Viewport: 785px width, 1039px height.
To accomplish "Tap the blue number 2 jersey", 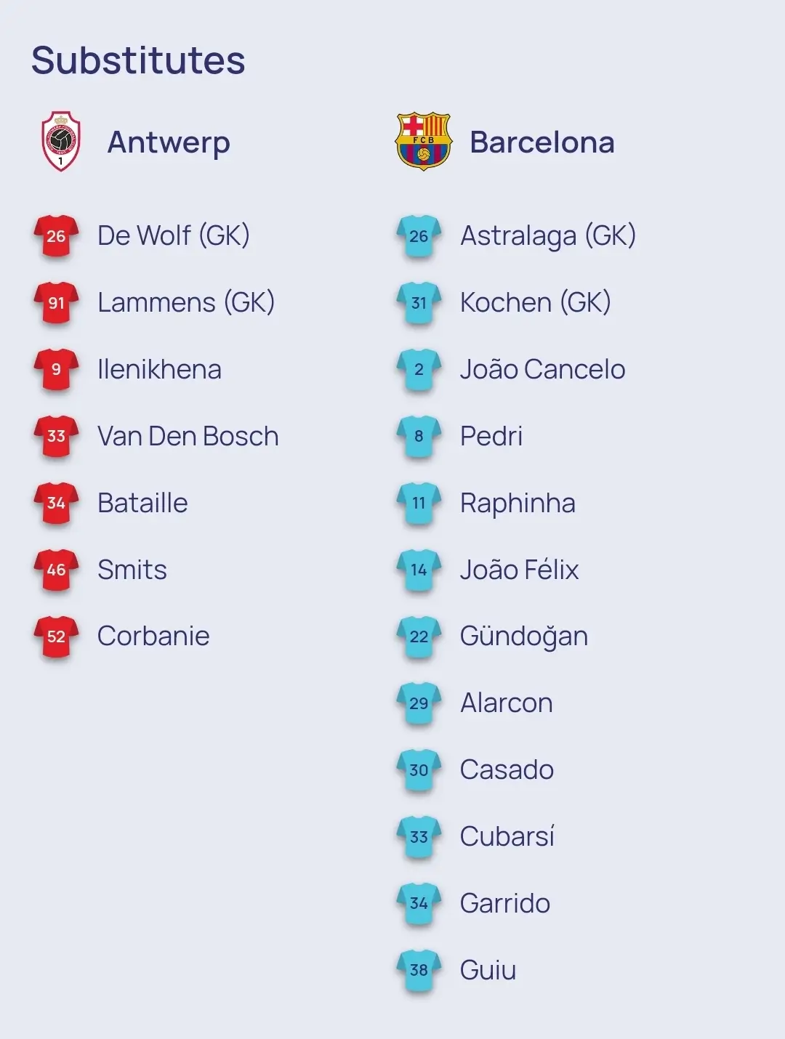I will [419, 369].
